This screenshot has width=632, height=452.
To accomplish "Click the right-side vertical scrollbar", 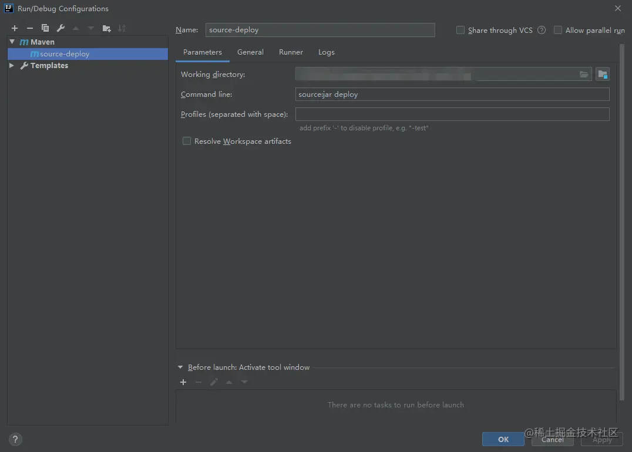I will (621, 221).
